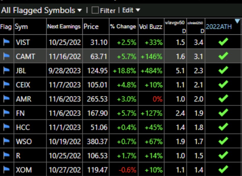The width and height of the screenshot is (242, 176).
Task: Click the green checkmark in R row
Action: pos(223,155)
